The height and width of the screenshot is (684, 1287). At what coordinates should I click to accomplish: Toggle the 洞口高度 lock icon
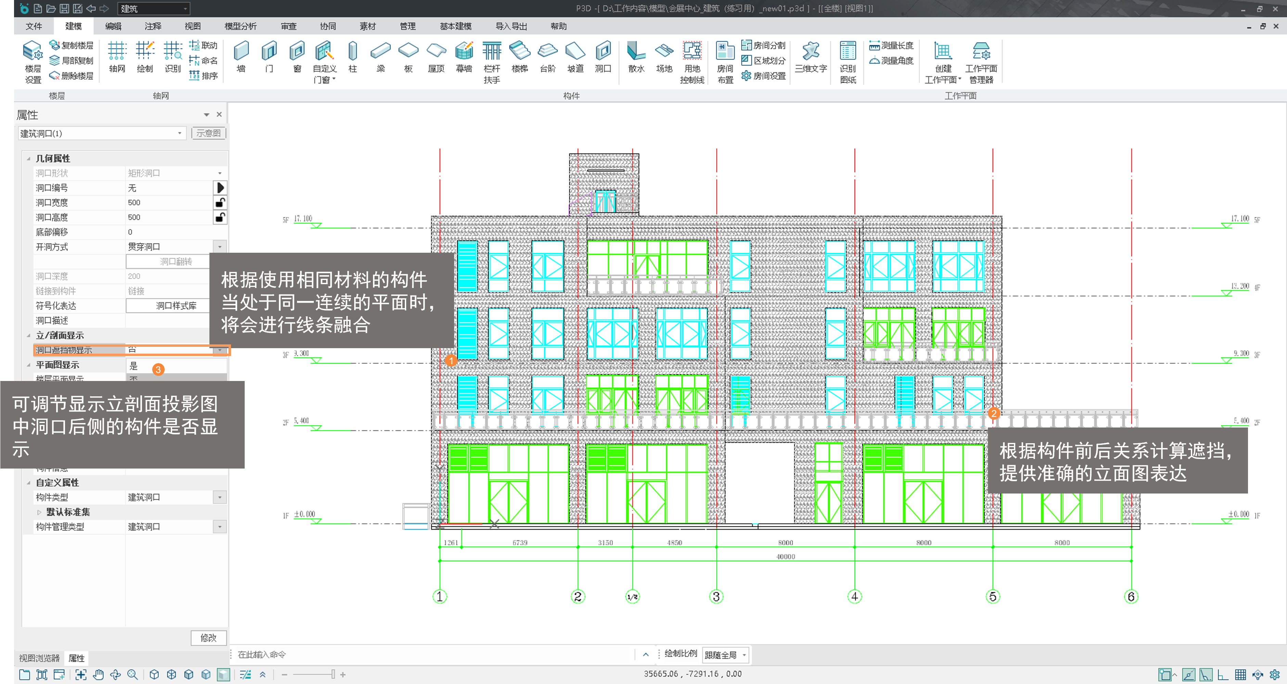click(x=220, y=217)
